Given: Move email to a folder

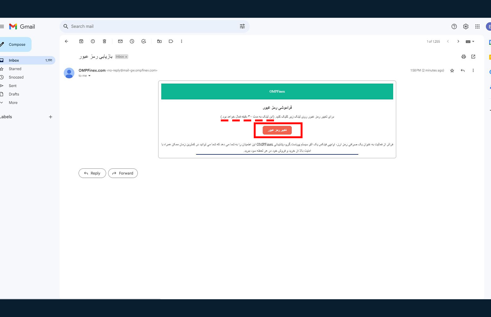Looking at the screenshot, I should tap(159, 41).
